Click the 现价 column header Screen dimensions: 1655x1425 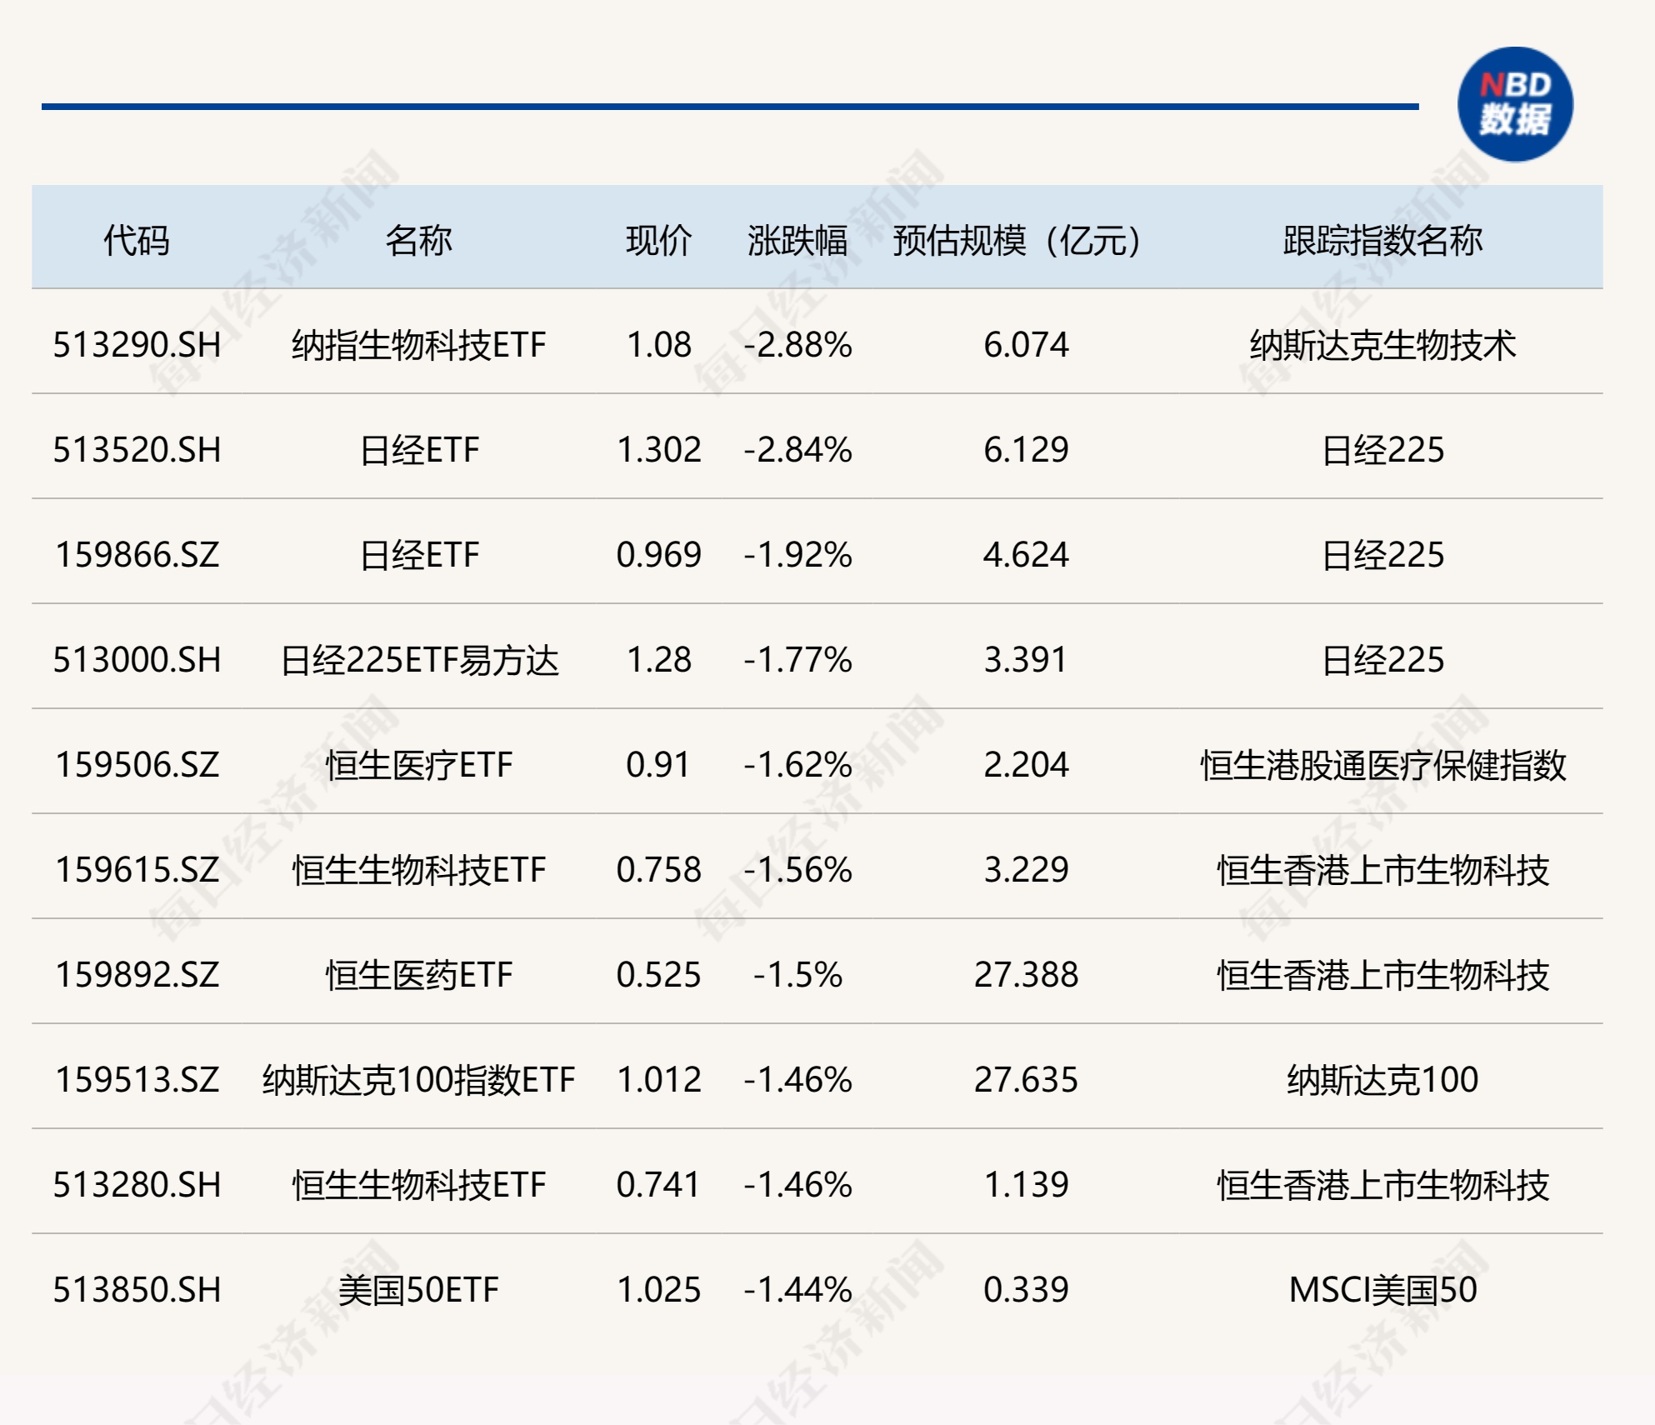(658, 241)
